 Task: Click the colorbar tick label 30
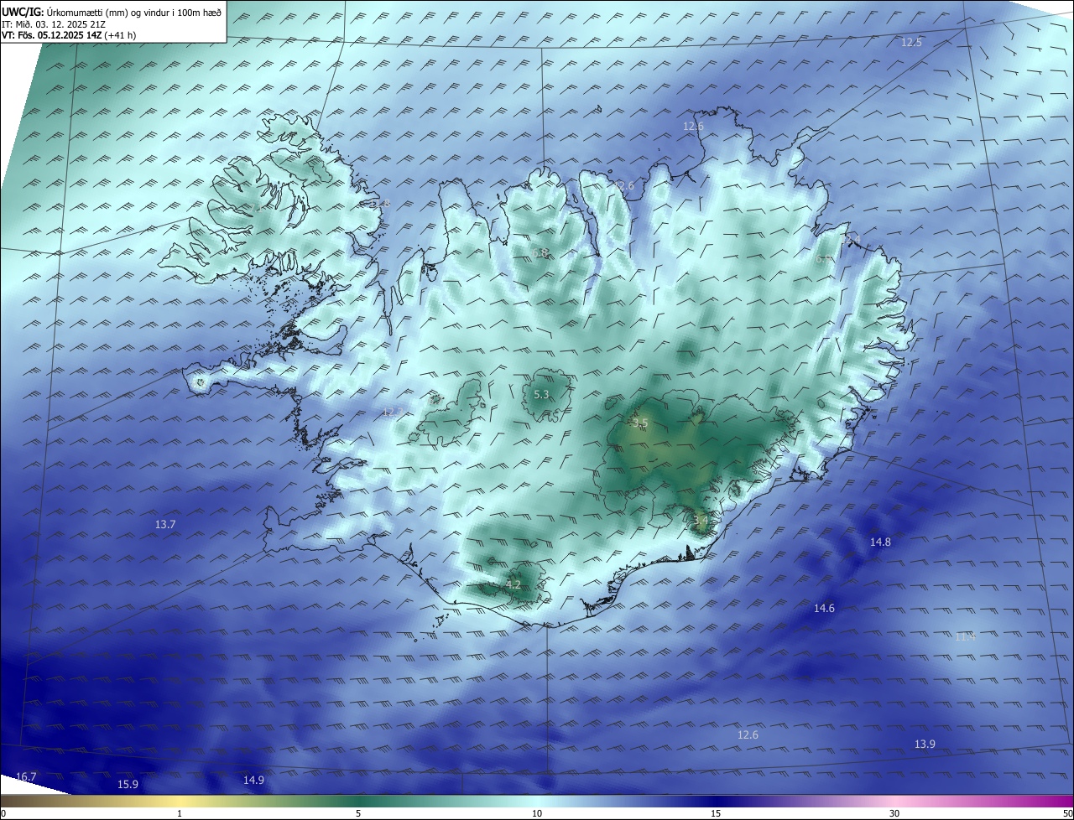[894, 813]
